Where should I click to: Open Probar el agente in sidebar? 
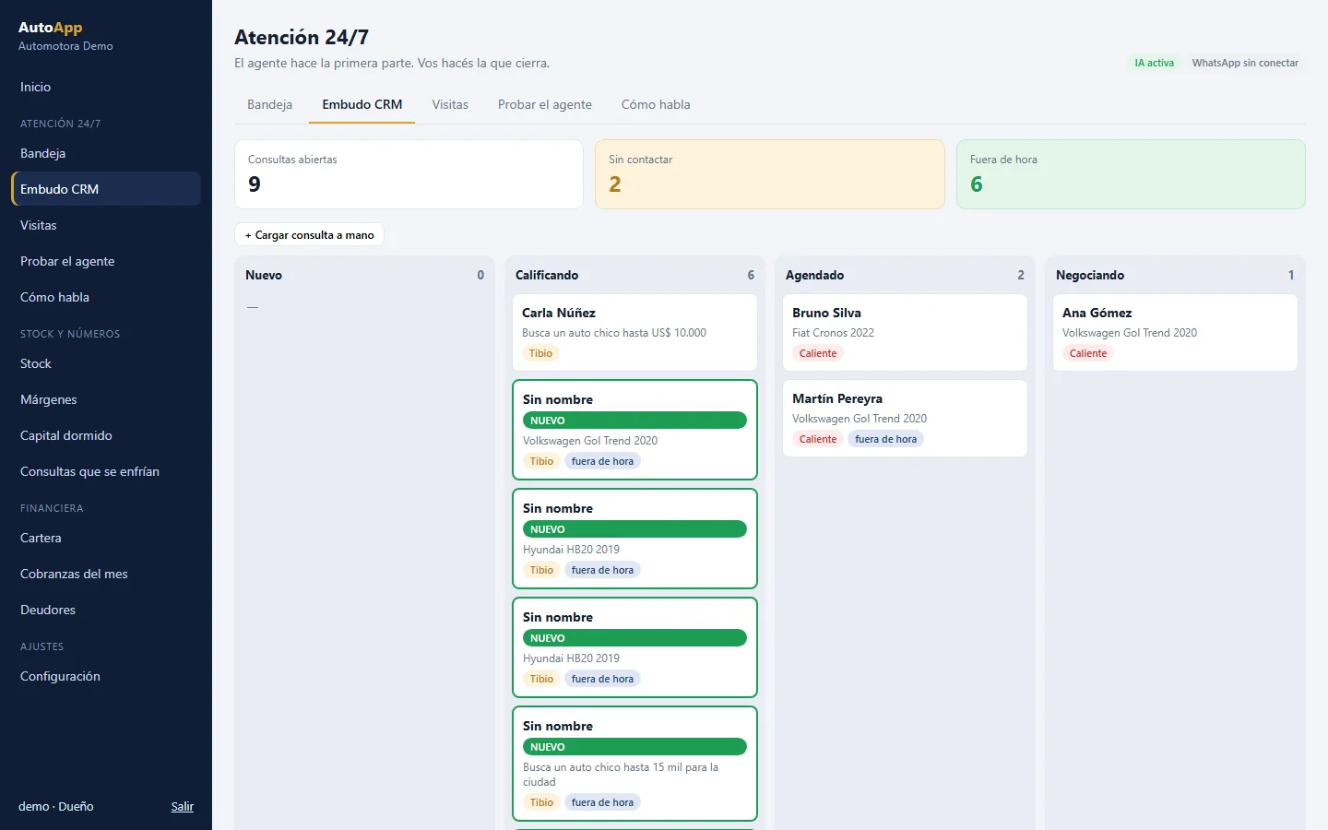tap(106, 261)
